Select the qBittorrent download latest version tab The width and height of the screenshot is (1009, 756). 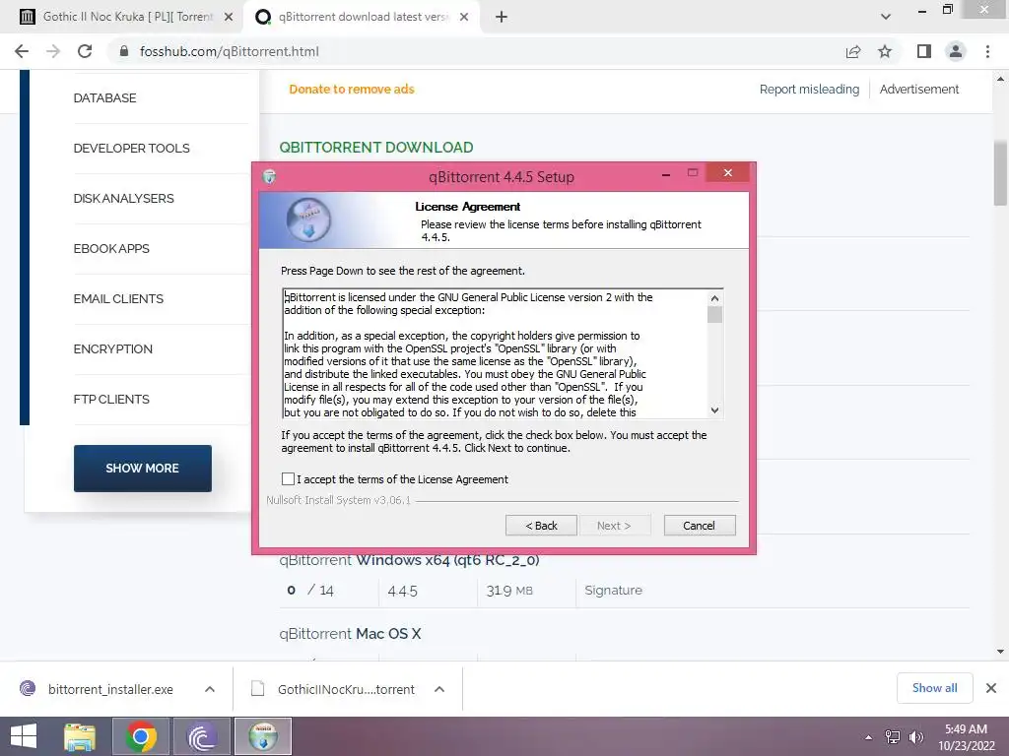[361, 17]
